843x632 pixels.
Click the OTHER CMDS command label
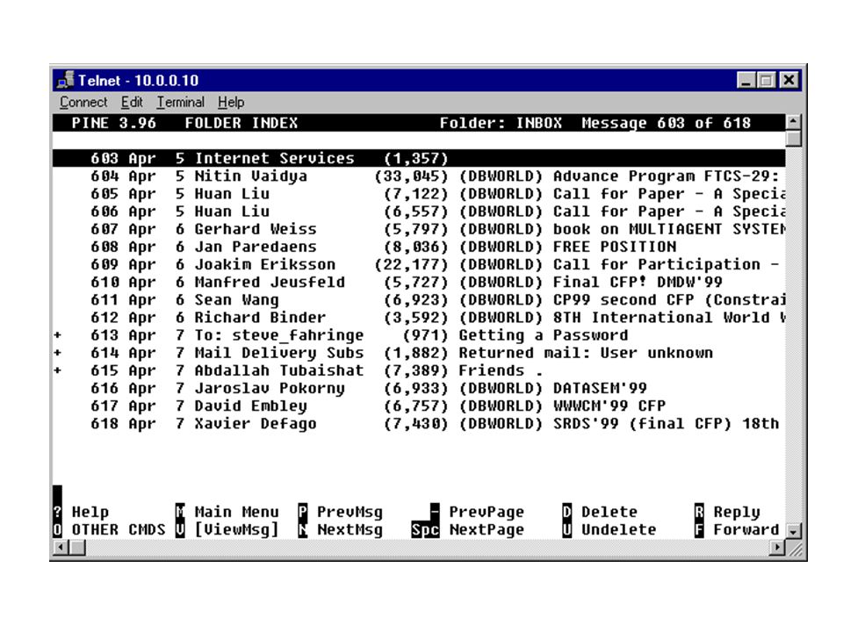pos(119,530)
